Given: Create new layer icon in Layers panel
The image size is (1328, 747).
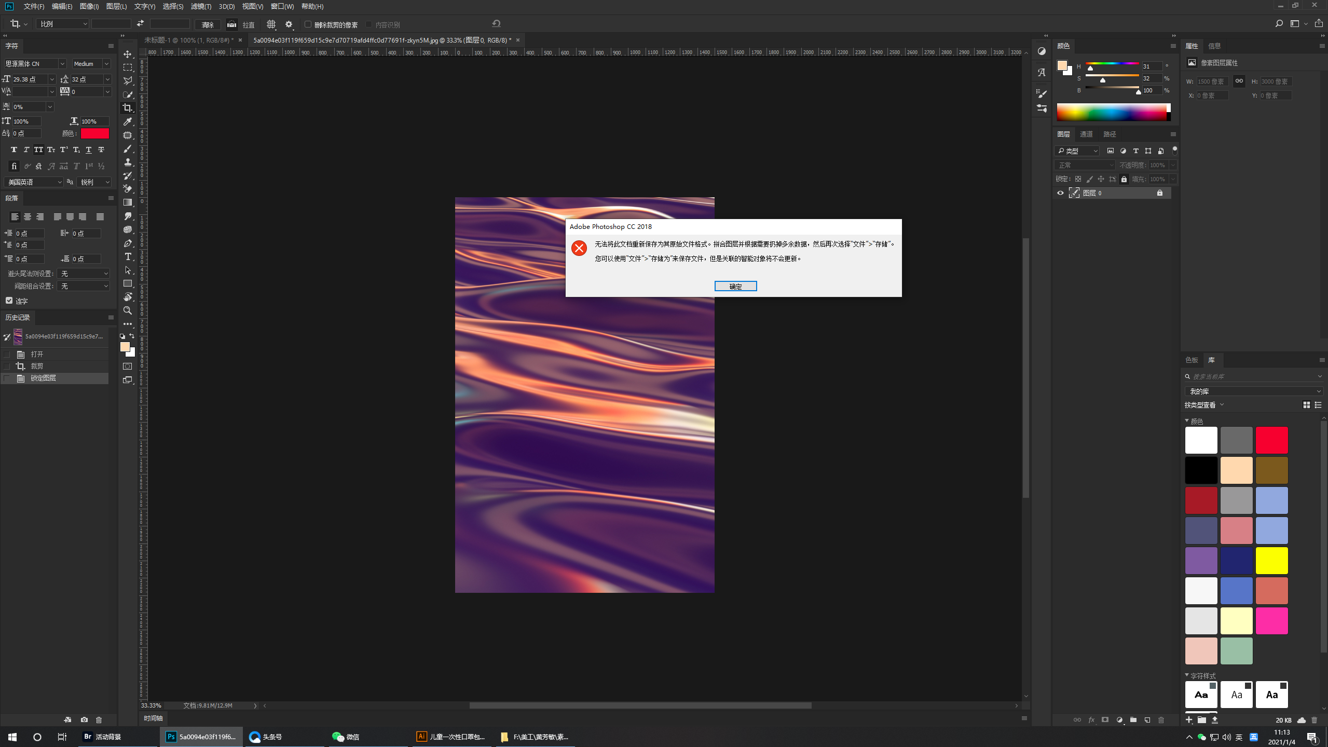Looking at the screenshot, I should point(1147,719).
